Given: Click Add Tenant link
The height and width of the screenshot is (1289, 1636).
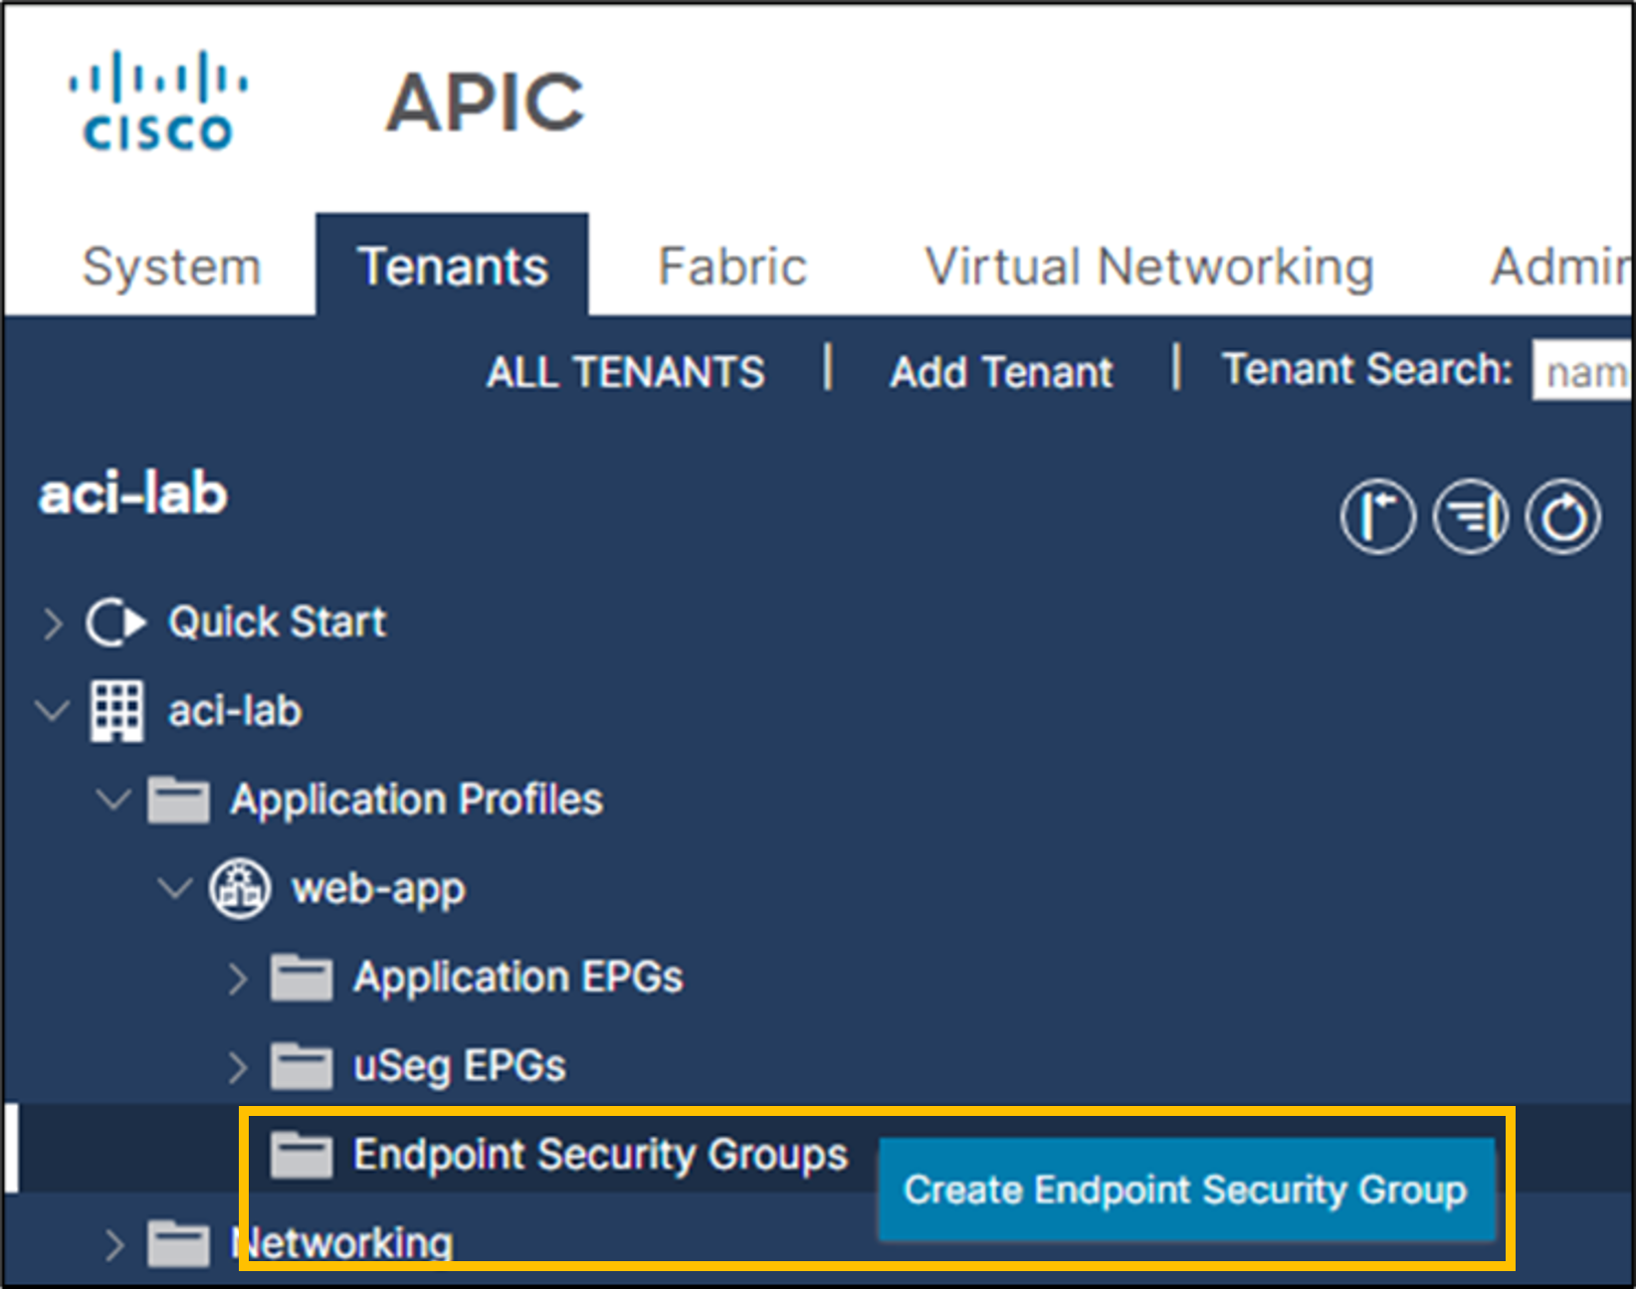Looking at the screenshot, I should pyautogui.click(x=1001, y=372).
